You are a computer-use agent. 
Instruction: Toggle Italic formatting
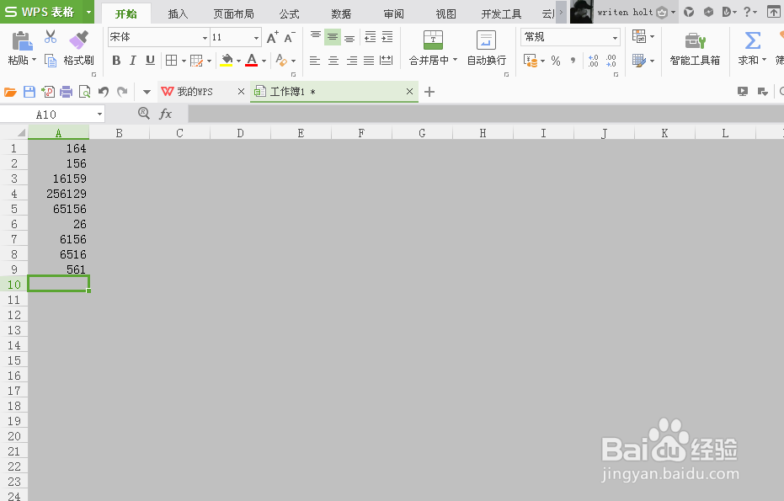[133, 61]
